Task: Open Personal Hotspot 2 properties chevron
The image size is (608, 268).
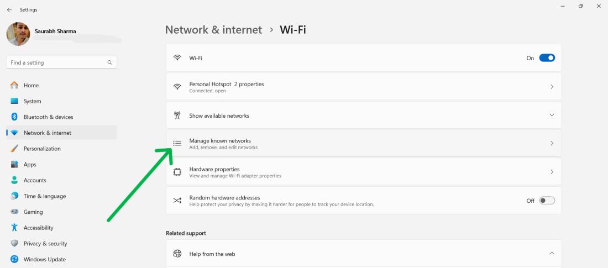Action: pos(551,87)
